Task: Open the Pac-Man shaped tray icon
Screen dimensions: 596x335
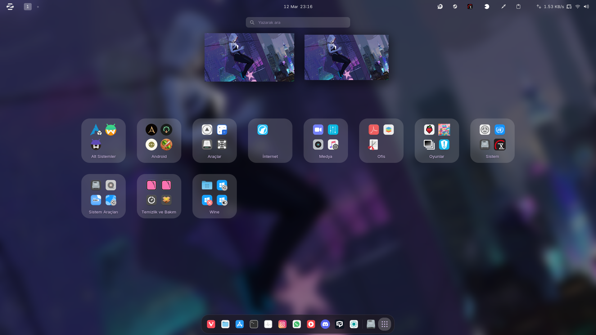Action: (487, 7)
